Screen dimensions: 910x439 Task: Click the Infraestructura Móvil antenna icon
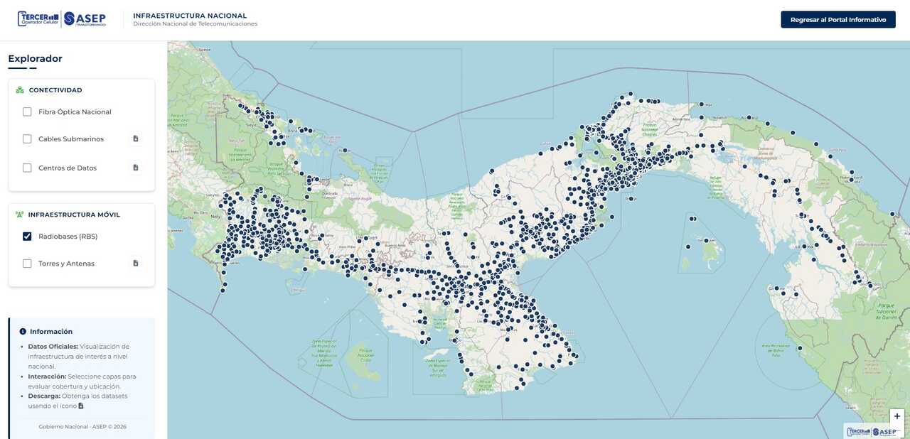pyautogui.click(x=20, y=215)
